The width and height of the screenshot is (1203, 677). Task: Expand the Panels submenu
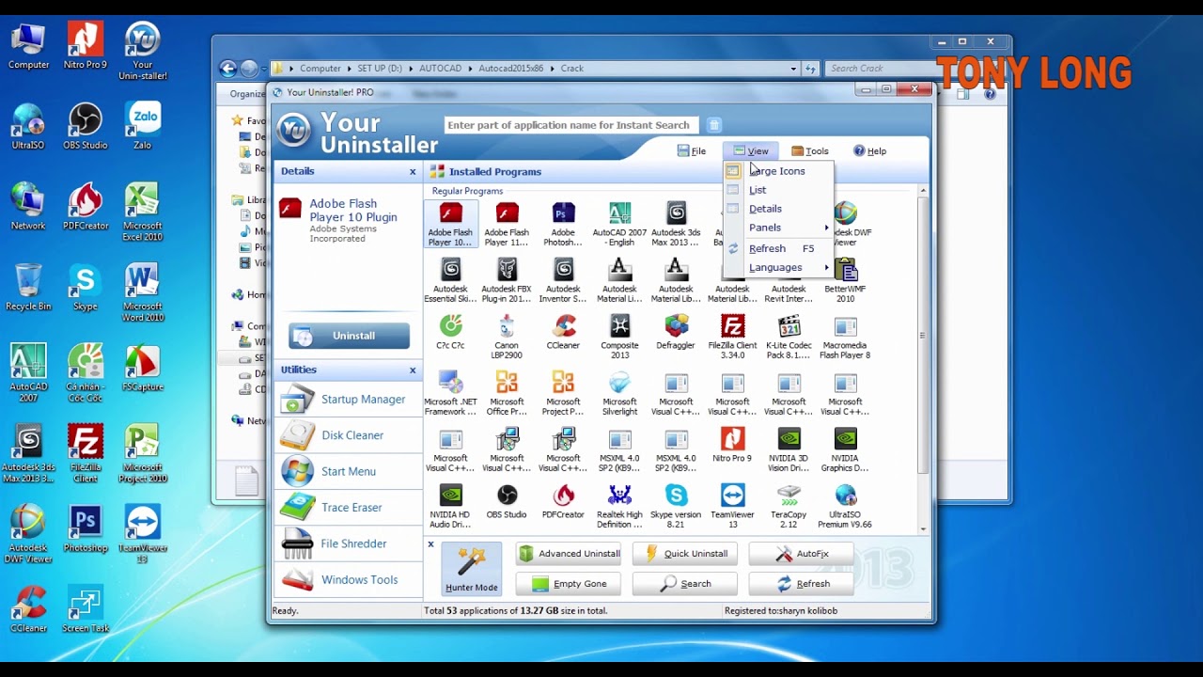point(778,228)
